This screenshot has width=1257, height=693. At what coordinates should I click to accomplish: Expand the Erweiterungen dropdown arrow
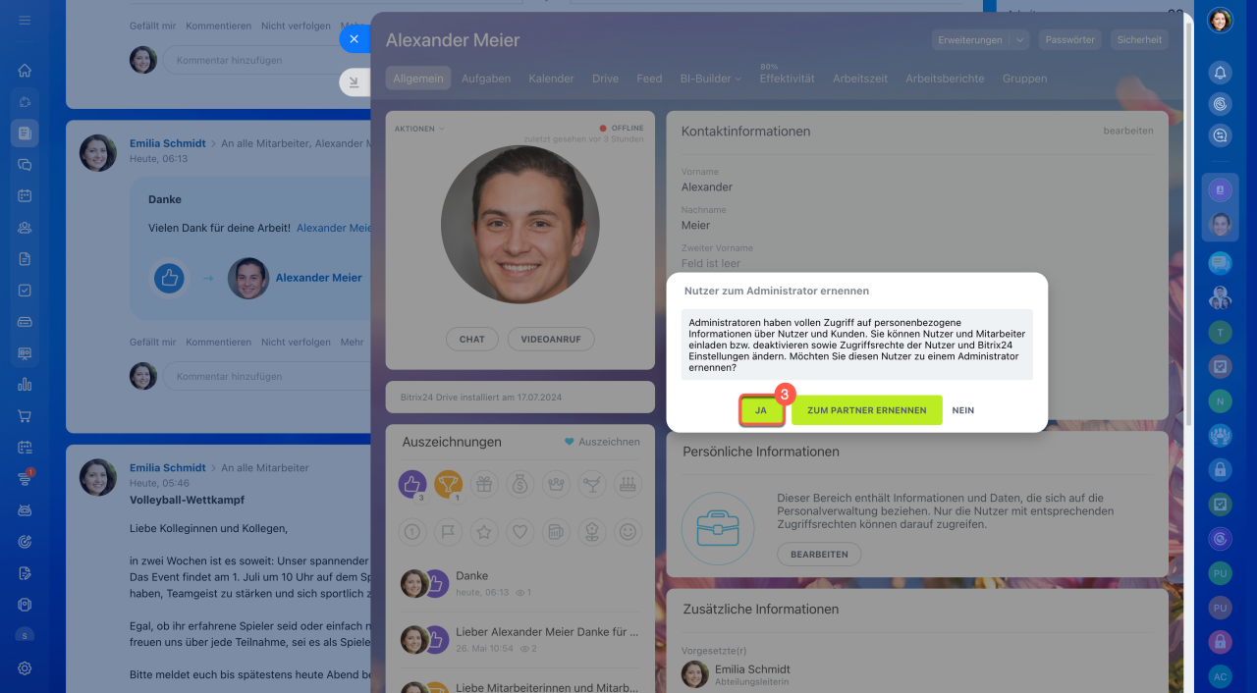coord(1018,40)
